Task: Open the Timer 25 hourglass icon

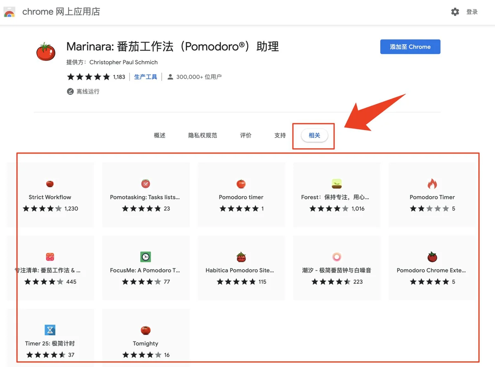Action: pos(50,330)
